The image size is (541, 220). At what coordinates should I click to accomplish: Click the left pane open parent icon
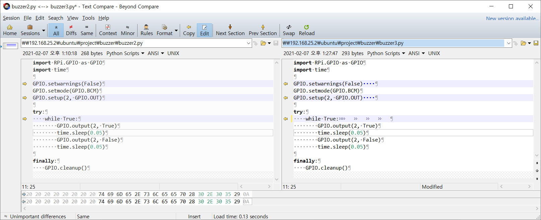(x=255, y=43)
